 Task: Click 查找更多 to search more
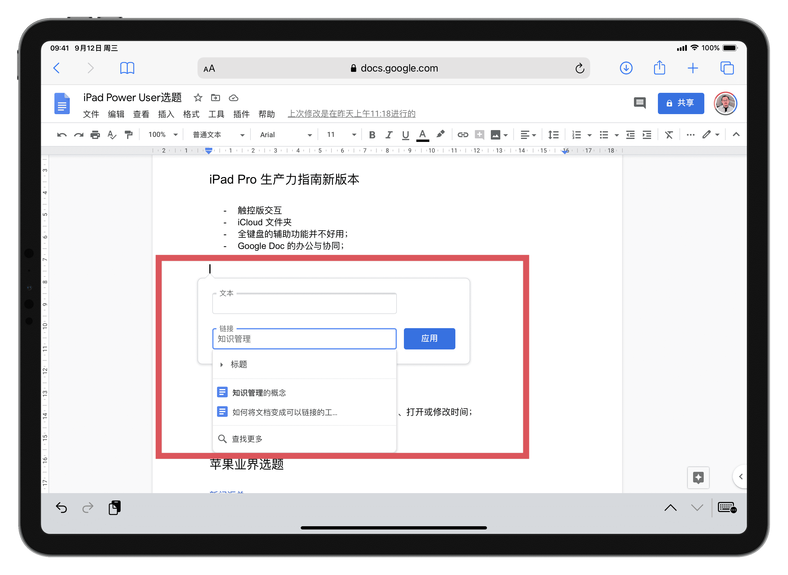point(304,438)
